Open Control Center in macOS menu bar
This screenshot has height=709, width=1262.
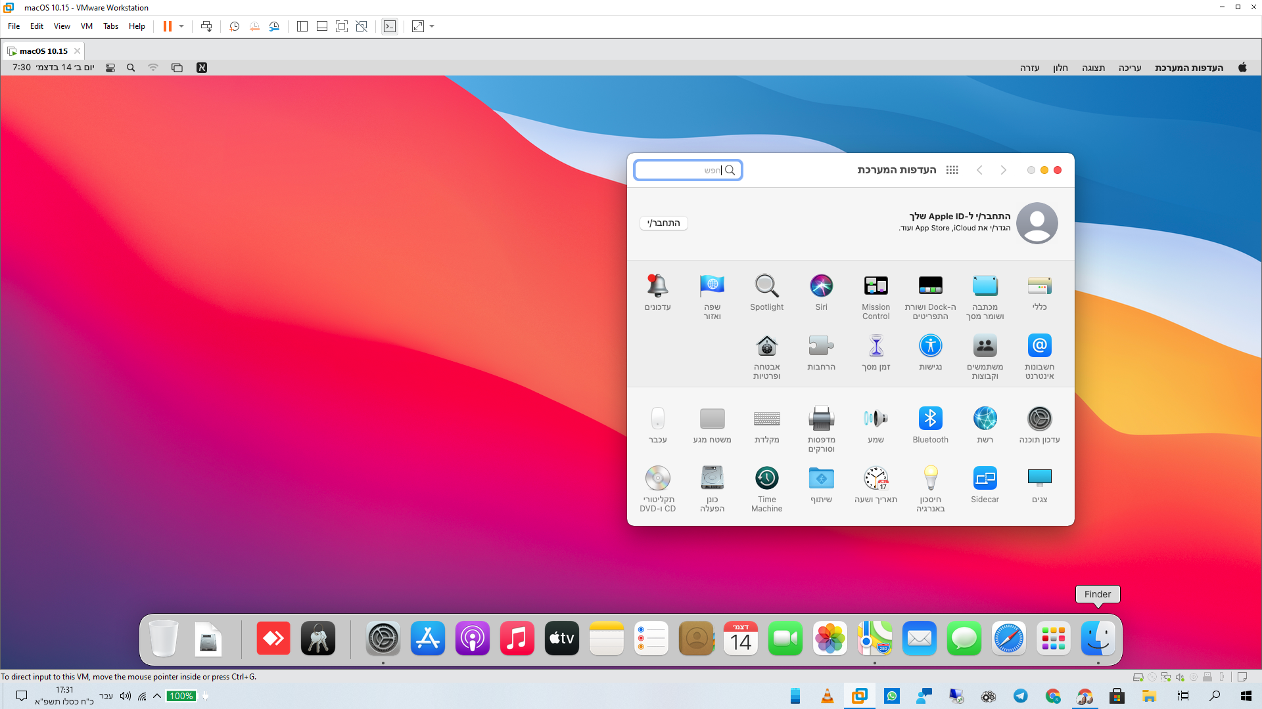pyautogui.click(x=110, y=68)
